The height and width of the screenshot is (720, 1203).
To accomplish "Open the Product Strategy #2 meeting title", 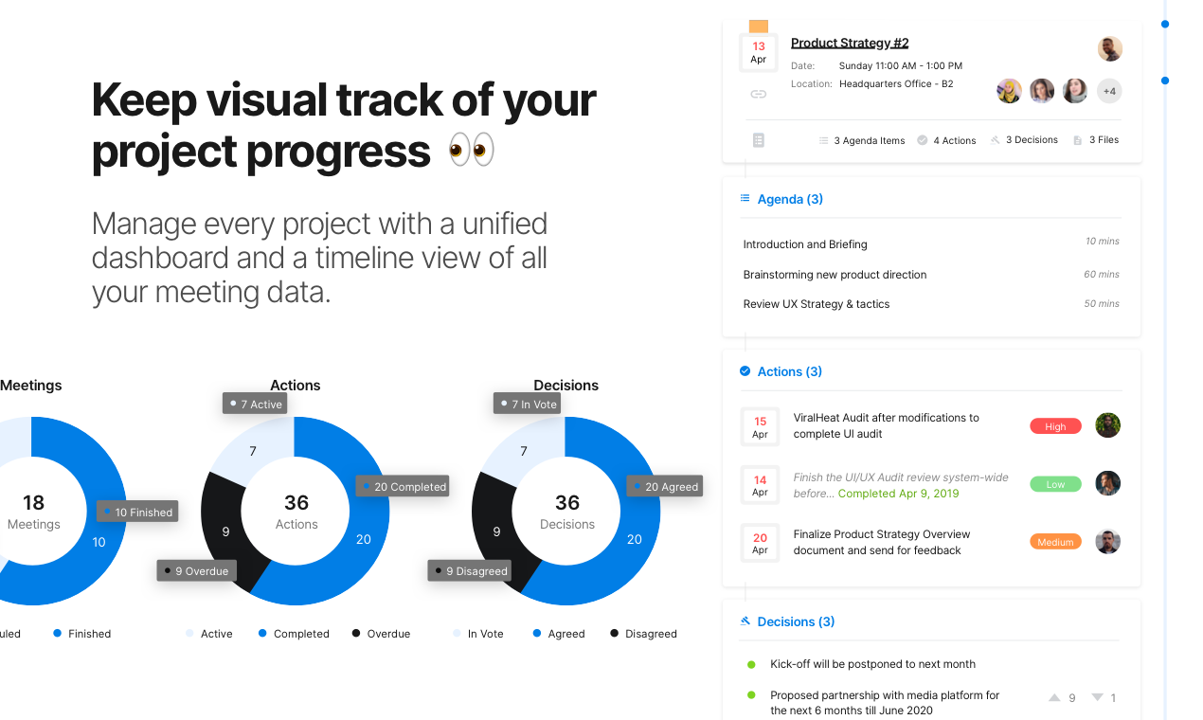I will pyautogui.click(x=850, y=43).
